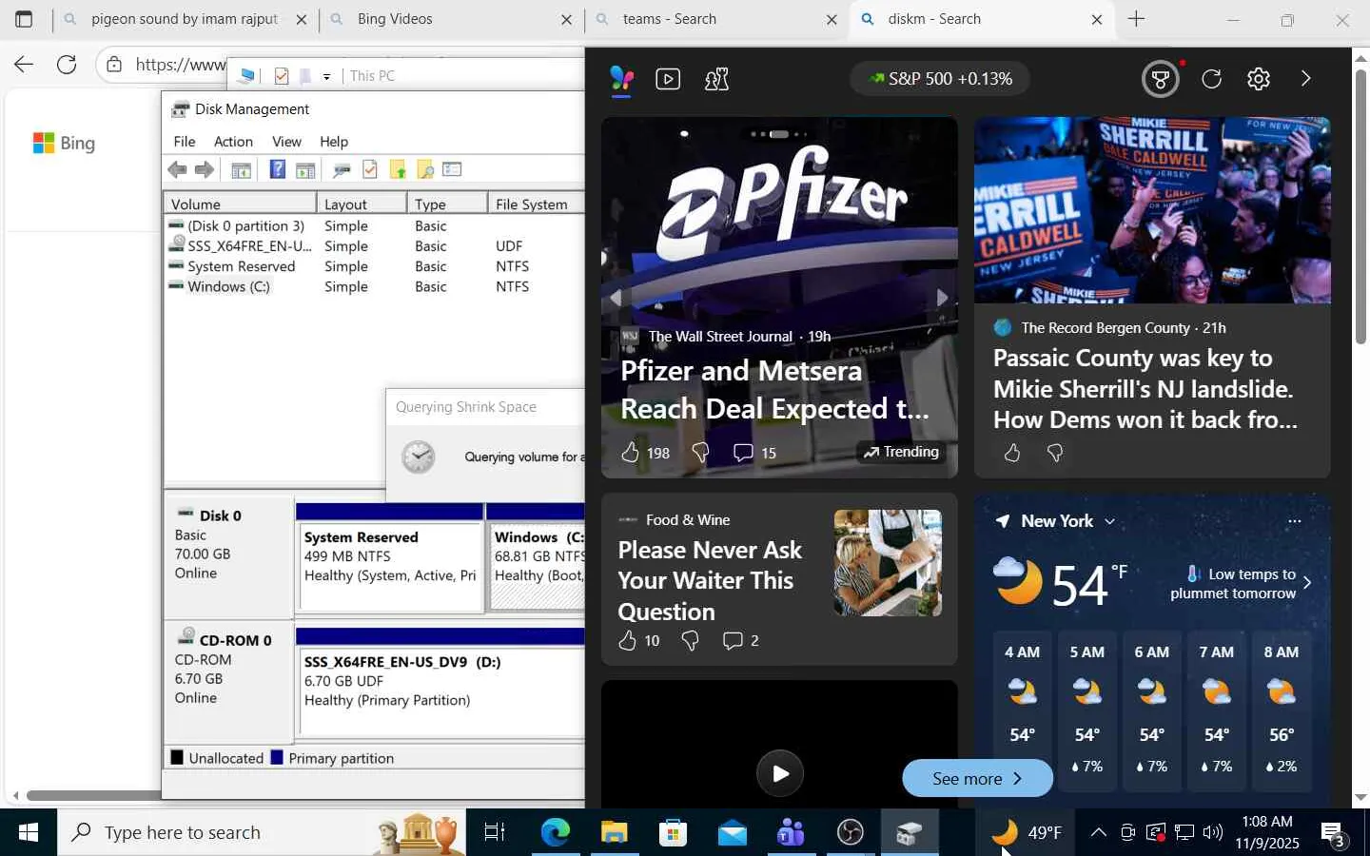The height and width of the screenshot is (856, 1370).
Task: Open the Help menu in Disk Management
Action: click(x=334, y=142)
